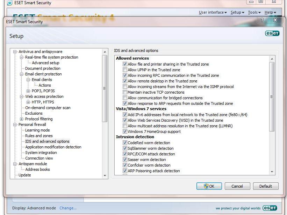Collapse the Email client protection node
This screenshot has width=287, height=215.
click(22, 74)
